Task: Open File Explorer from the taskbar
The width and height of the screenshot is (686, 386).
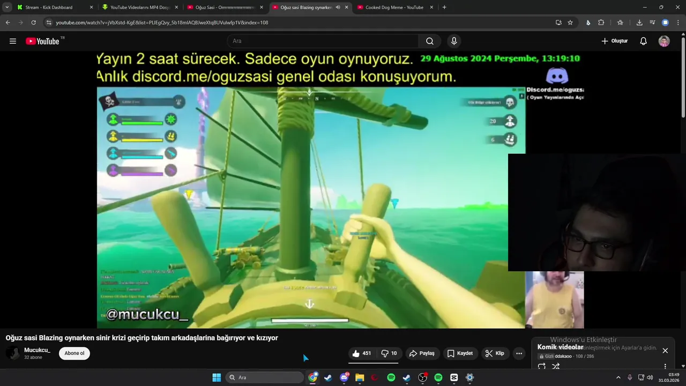Action: tap(360, 377)
